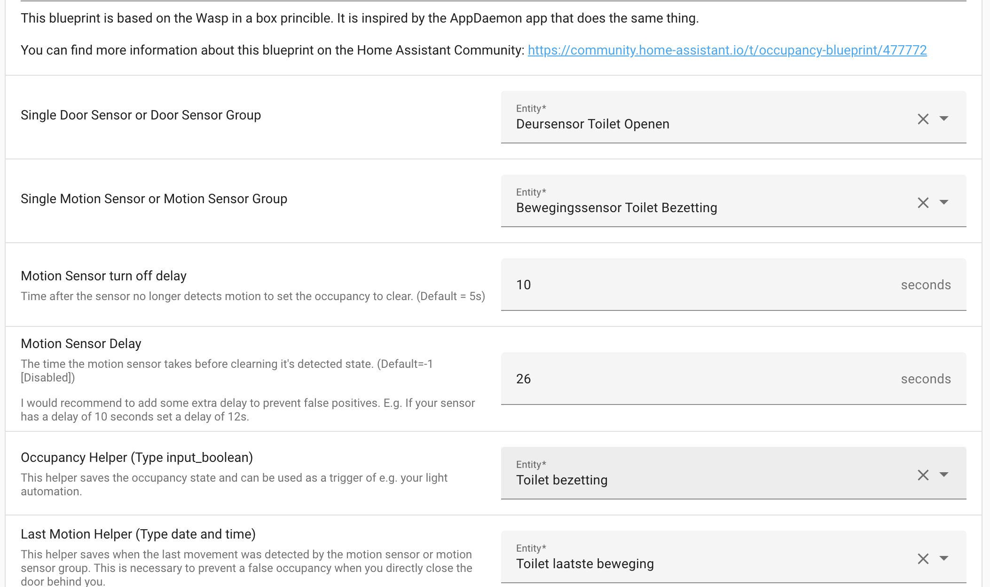Select the Bewegingssensor Toilet Bezetting entity text
This screenshot has width=990, height=587.
[x=616, y=208]
